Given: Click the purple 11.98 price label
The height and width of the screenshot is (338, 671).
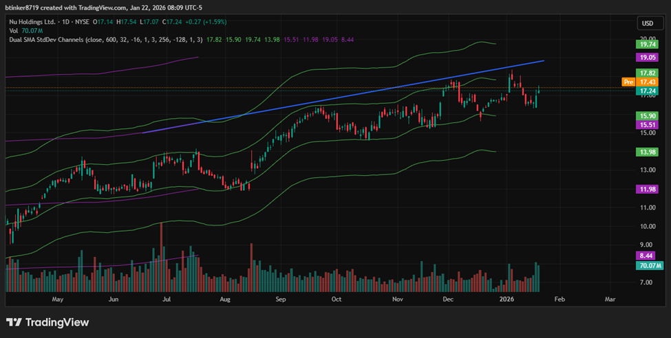Looking at the screenshot, I should 646,189.
